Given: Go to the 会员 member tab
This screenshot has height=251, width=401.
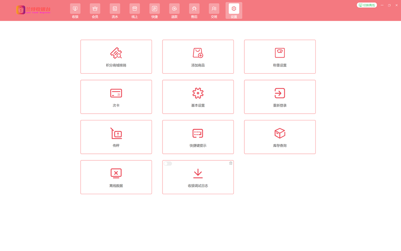Looking at the screenshot, I should pyautogui.click(x=95, y=11).
